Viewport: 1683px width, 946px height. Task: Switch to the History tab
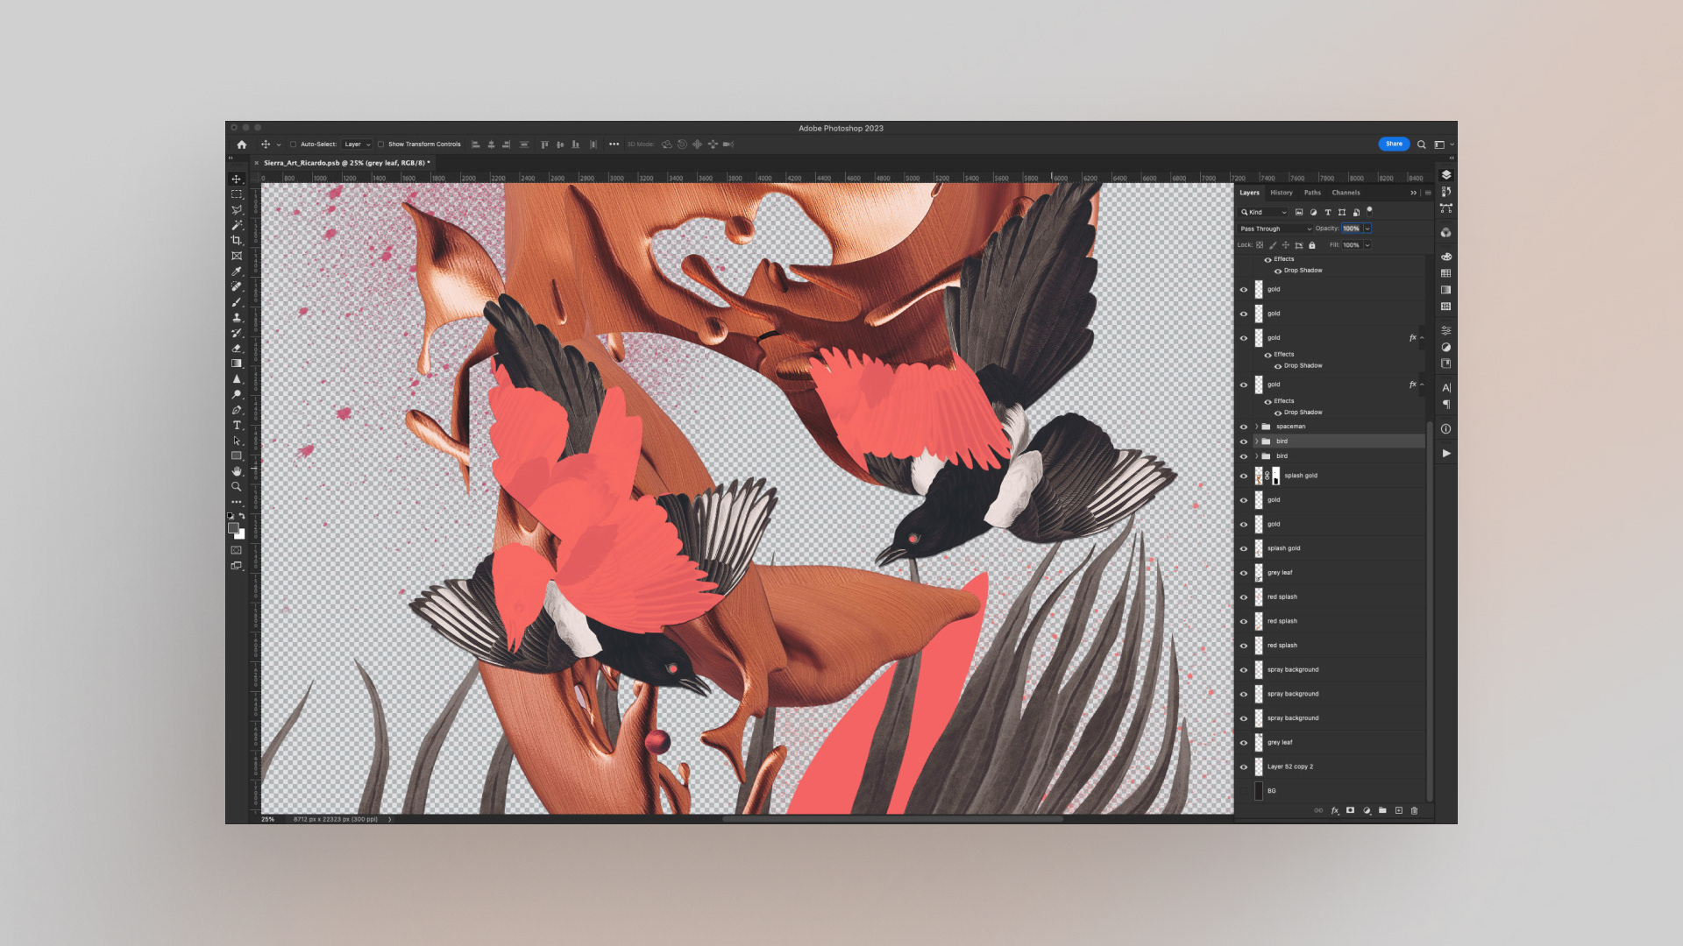[x=1282, y=193]
